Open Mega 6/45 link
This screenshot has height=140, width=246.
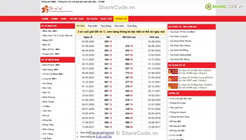[x=48, y=40]
